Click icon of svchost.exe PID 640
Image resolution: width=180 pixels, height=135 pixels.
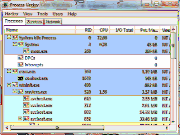click(26, 99)
